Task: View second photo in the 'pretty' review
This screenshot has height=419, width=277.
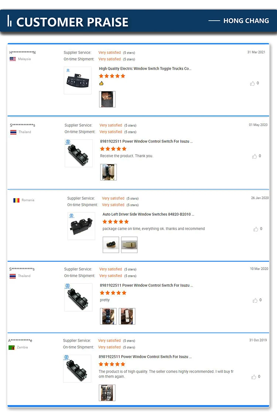Action: click(127, 316)
